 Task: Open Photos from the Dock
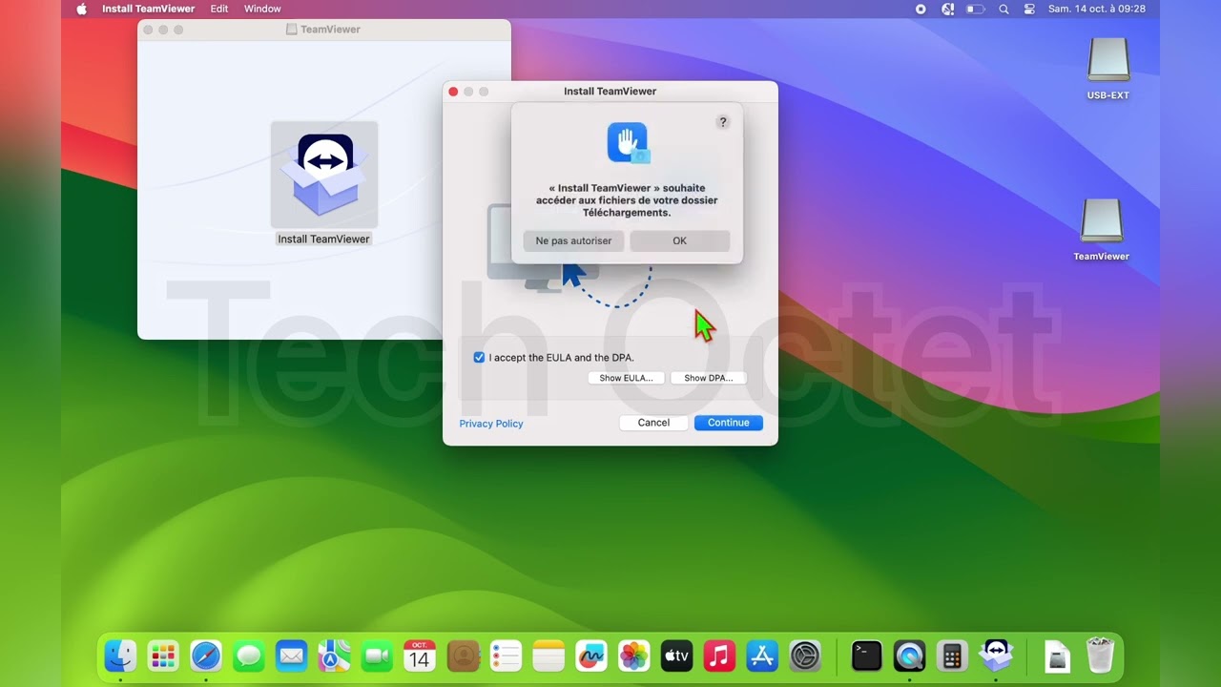point(633,656)
